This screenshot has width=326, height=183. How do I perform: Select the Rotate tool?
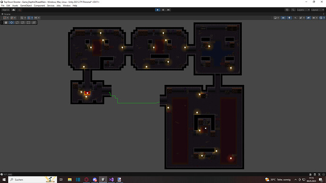coord(17,23)
